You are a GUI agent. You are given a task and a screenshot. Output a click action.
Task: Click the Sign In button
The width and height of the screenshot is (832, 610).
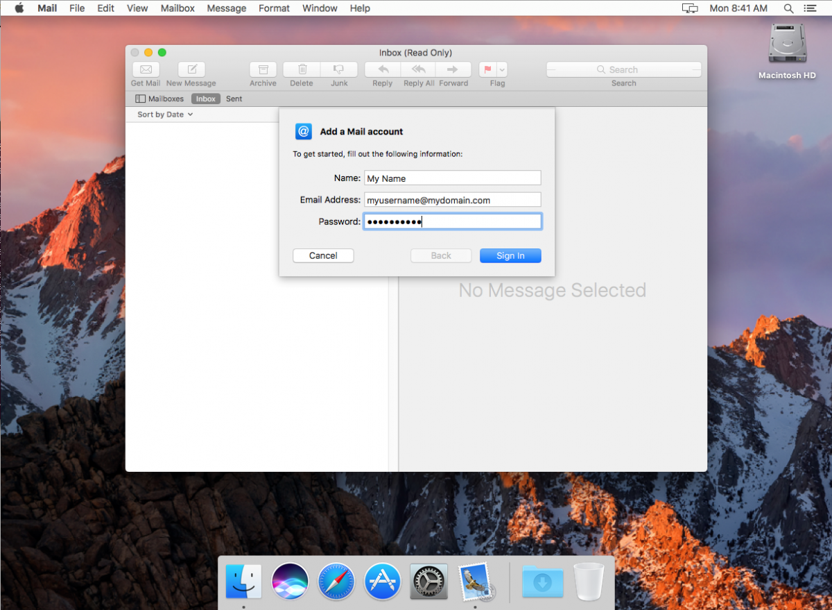[510, 255]
